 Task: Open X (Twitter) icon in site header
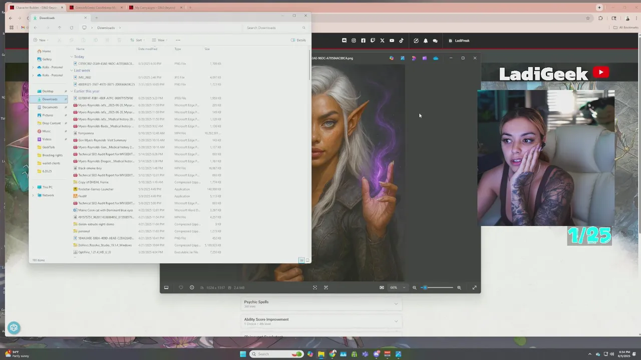(x=382, y=40)
